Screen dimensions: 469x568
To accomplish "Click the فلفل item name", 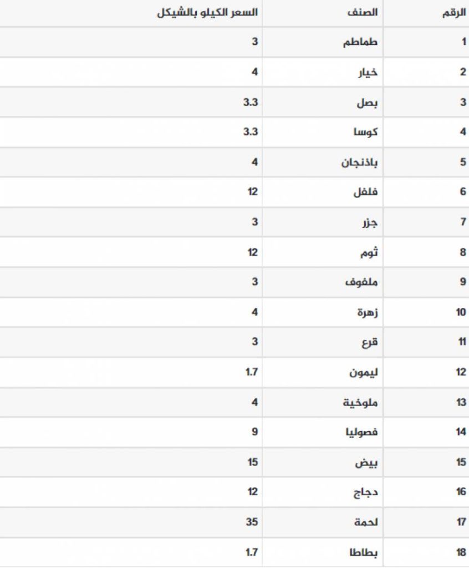I will tap(365, 191).
